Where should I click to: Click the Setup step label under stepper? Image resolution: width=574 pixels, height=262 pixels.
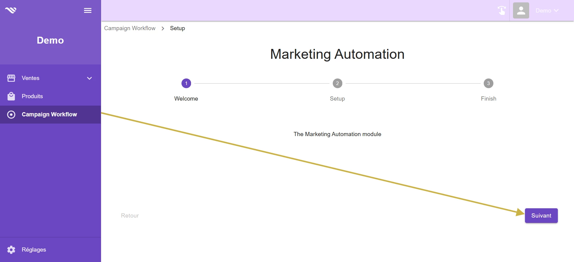click(x=338, y=99)
